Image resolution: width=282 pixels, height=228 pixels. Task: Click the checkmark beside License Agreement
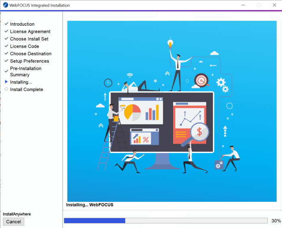6,31
